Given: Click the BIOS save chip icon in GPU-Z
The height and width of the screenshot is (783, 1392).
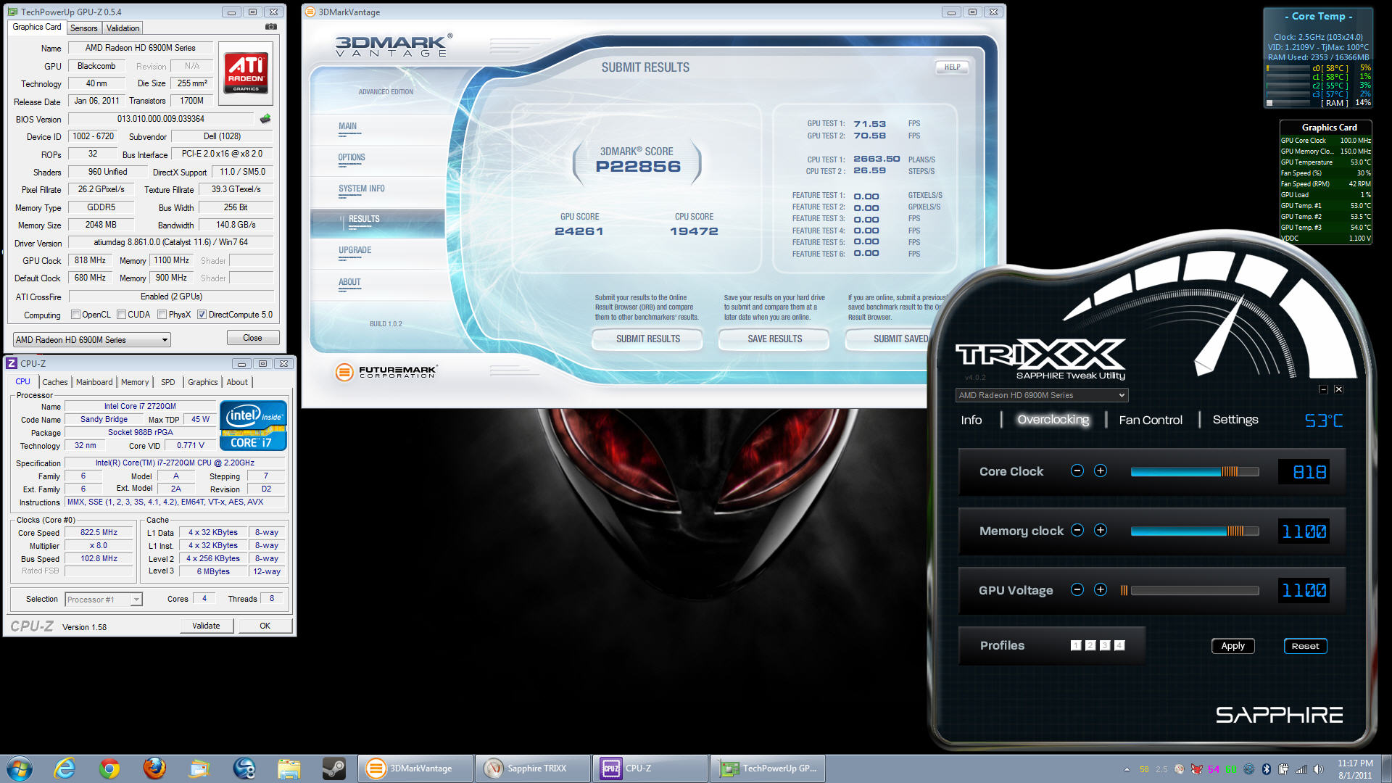Looking at the screenshot, I should click(x=265, y=118).
